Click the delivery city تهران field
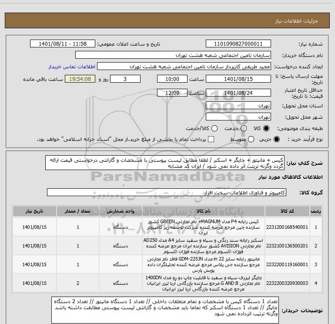Viewport: 335px width, 324px height. click(x=238, y=117)
